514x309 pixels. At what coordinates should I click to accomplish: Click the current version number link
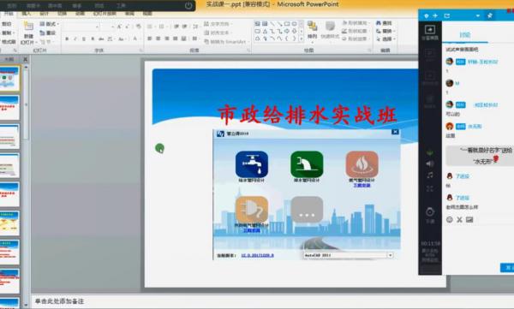[x=257, y=255]
